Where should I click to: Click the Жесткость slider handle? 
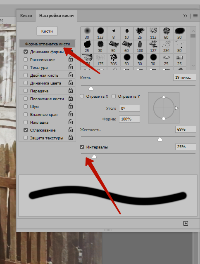160,139
